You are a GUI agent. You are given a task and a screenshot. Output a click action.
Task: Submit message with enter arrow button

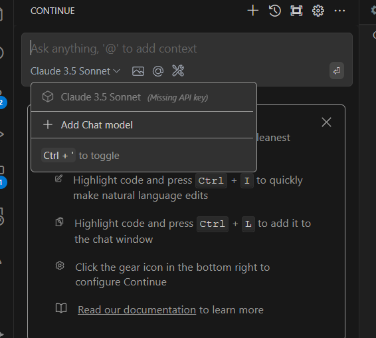click(337, 71)
